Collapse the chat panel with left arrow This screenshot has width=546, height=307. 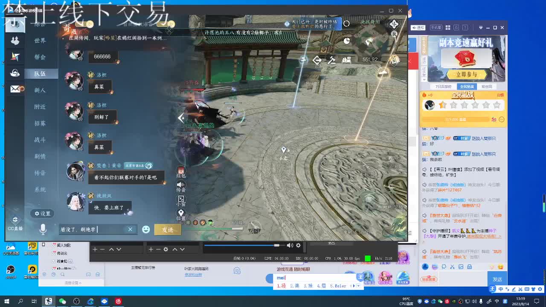pyautogui.click(x=181, y=118)
